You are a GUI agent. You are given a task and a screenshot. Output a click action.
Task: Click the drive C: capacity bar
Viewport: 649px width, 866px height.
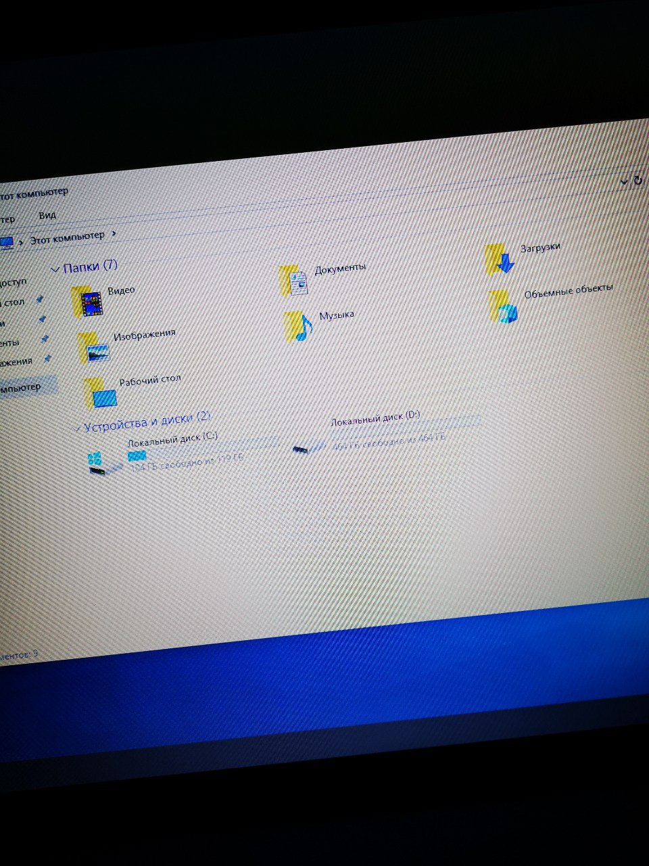(203, 449)
